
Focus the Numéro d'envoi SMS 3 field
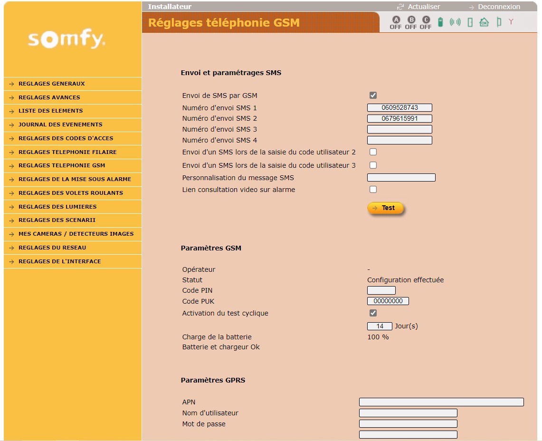click(x=399, y=129)
